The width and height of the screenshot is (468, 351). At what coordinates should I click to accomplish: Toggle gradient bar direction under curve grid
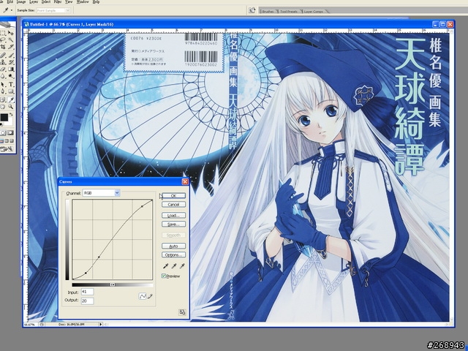(113, 284)
